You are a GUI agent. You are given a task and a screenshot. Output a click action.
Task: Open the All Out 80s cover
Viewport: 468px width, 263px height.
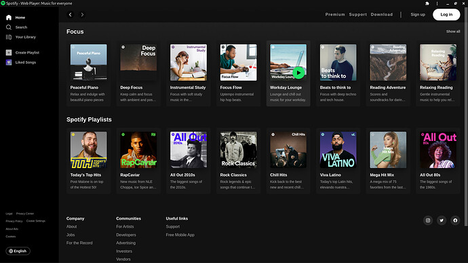[438, 150]
